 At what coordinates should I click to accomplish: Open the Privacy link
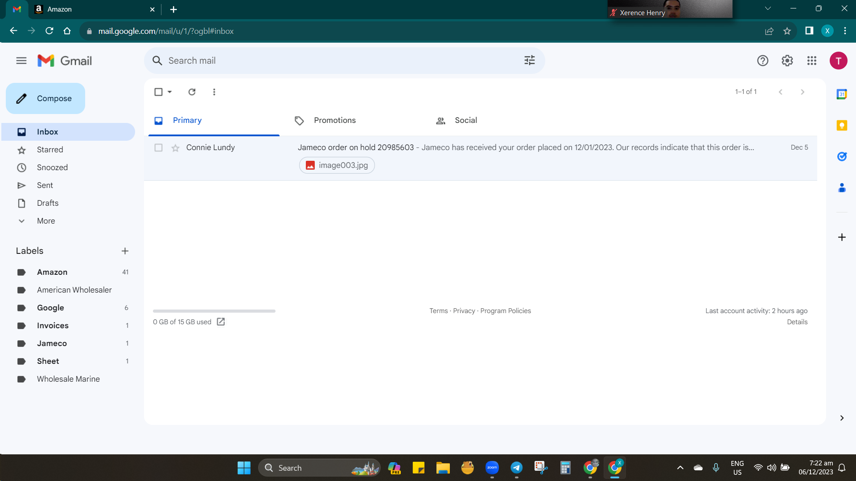click(x=464, y=311)
